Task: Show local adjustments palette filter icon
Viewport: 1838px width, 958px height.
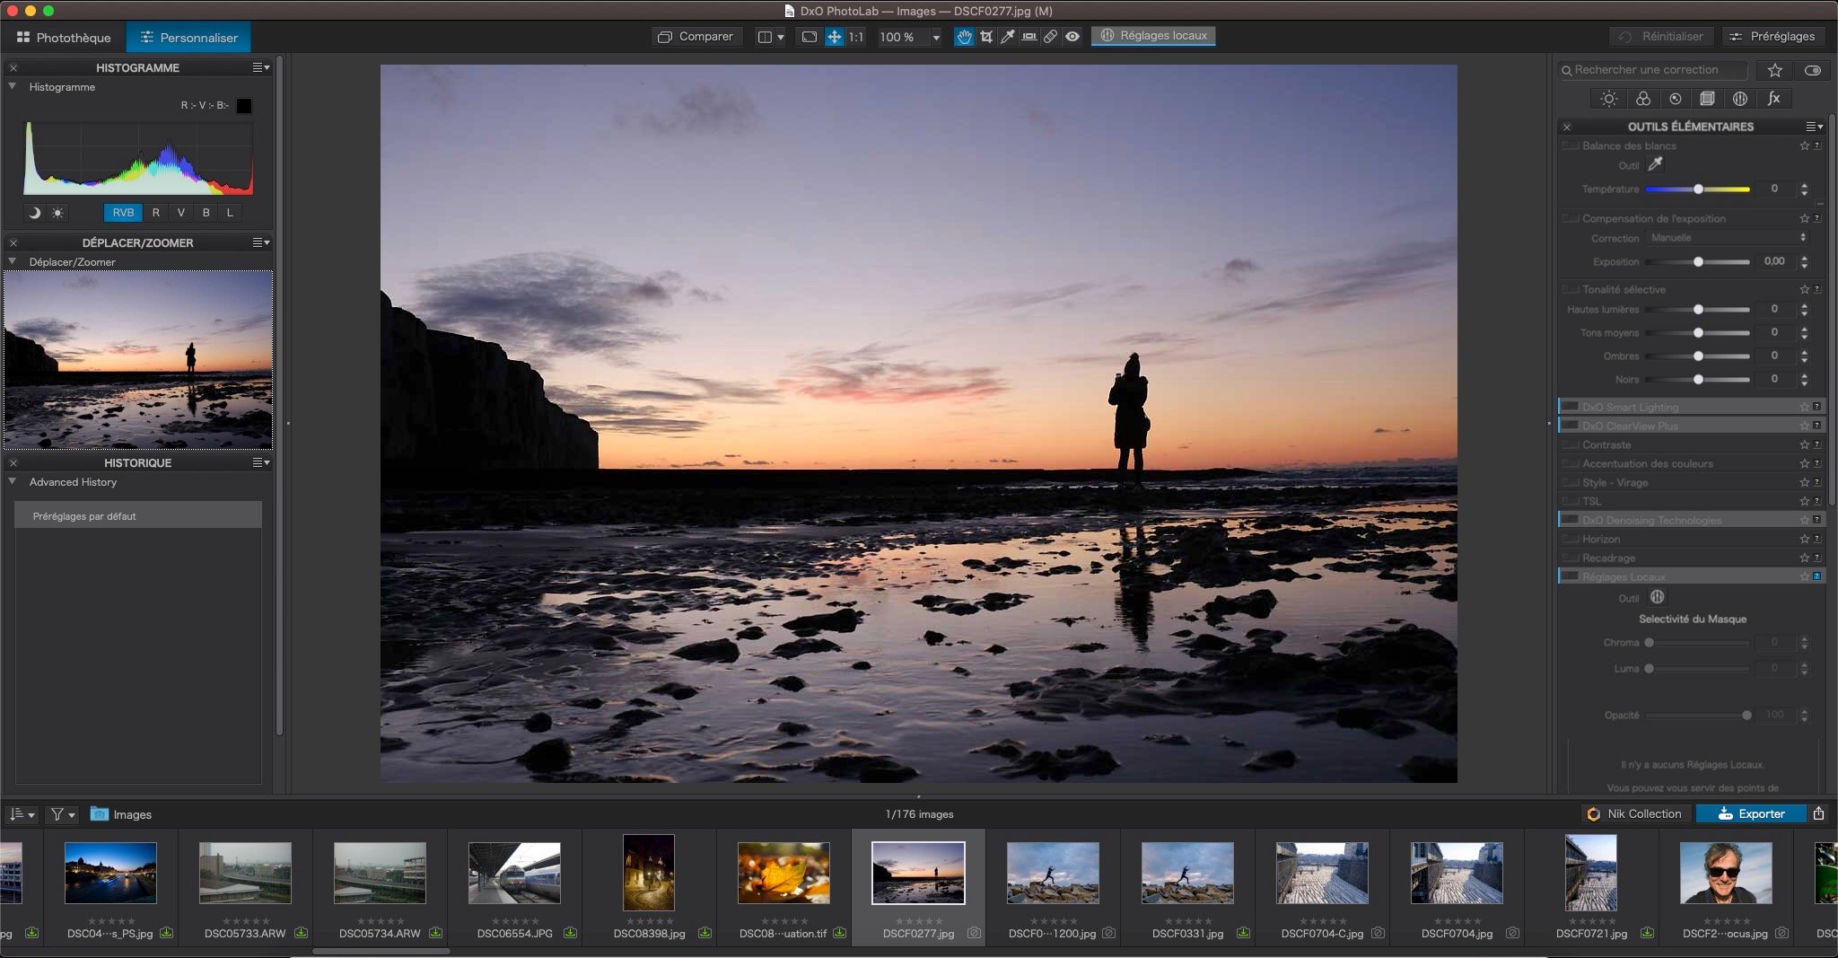Action: tap(1739, 99)
